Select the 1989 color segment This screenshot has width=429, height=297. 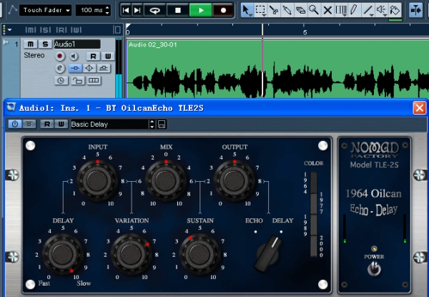click(x=314, y=225)
